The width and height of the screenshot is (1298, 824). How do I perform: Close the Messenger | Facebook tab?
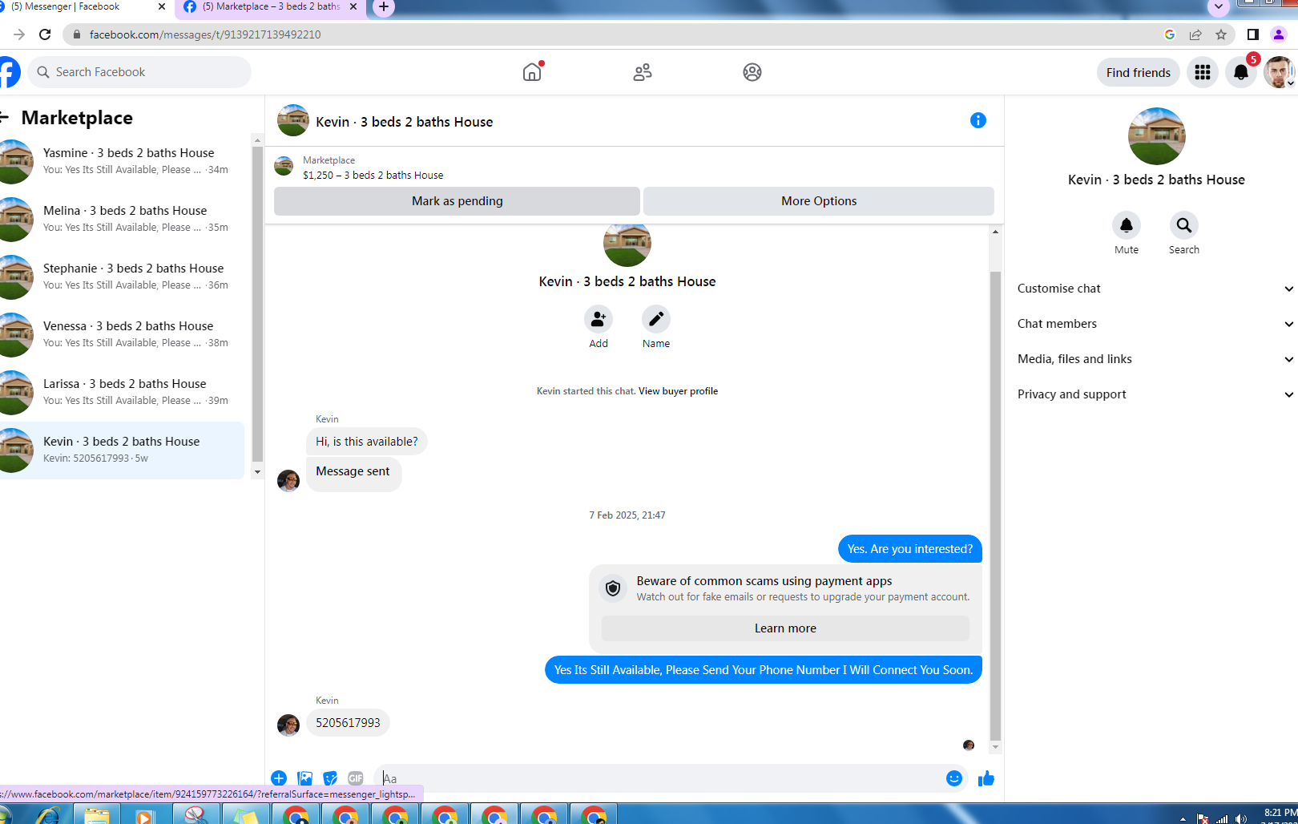[x=161, y=6]
